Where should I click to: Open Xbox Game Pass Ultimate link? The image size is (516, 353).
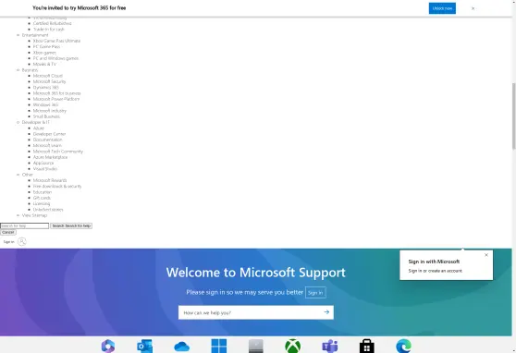point(56,41)
